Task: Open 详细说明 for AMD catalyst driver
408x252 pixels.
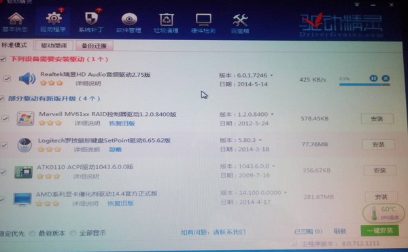Action: point(86,203)
